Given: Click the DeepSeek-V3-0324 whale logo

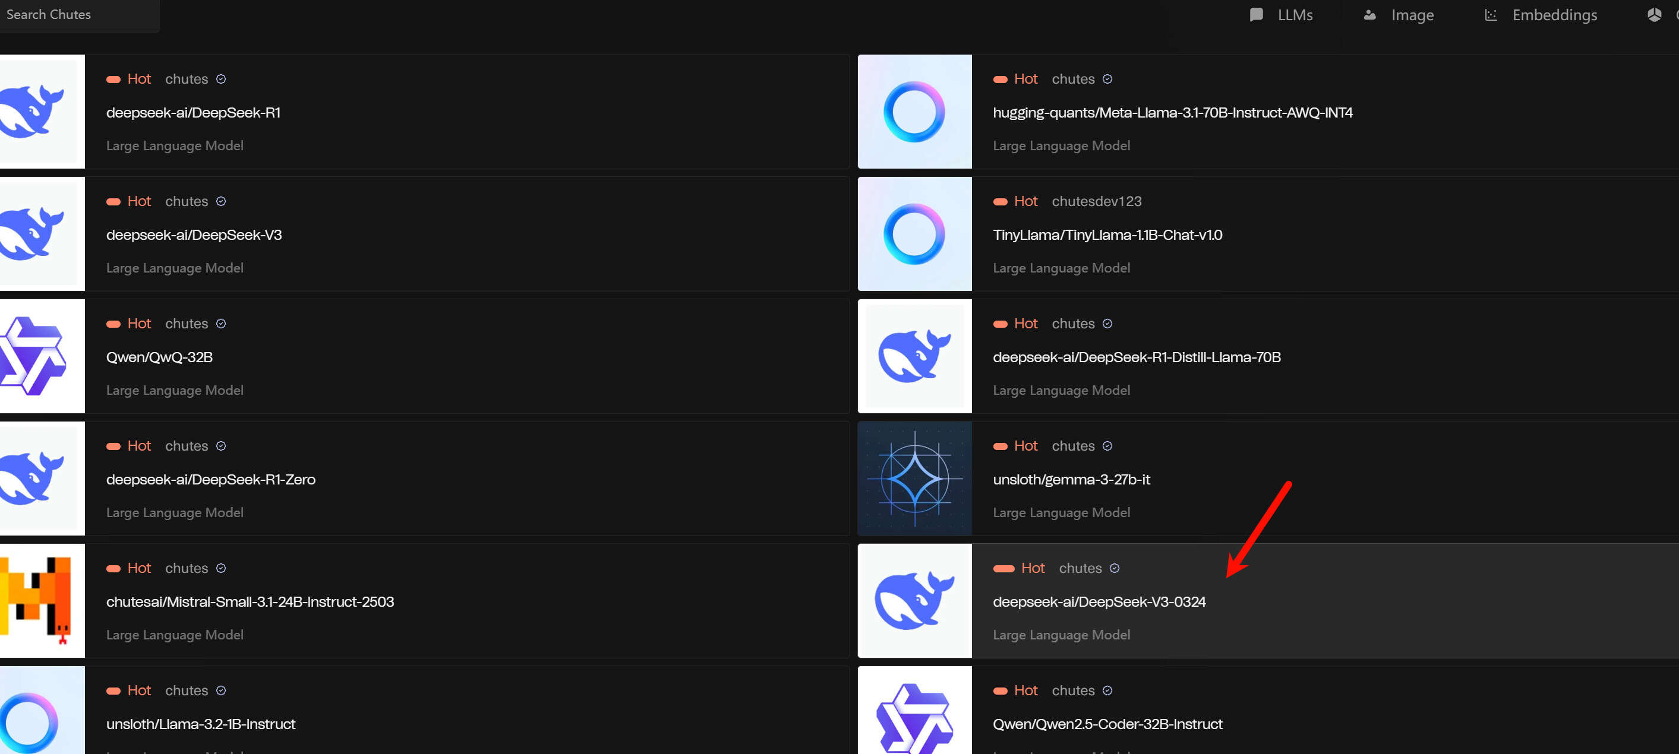Looking at the screenshot, I should [914, 601].
